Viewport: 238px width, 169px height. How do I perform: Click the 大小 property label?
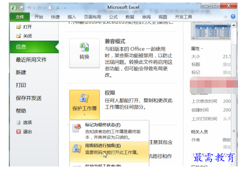pyautogui.click(x=196, y=57)
